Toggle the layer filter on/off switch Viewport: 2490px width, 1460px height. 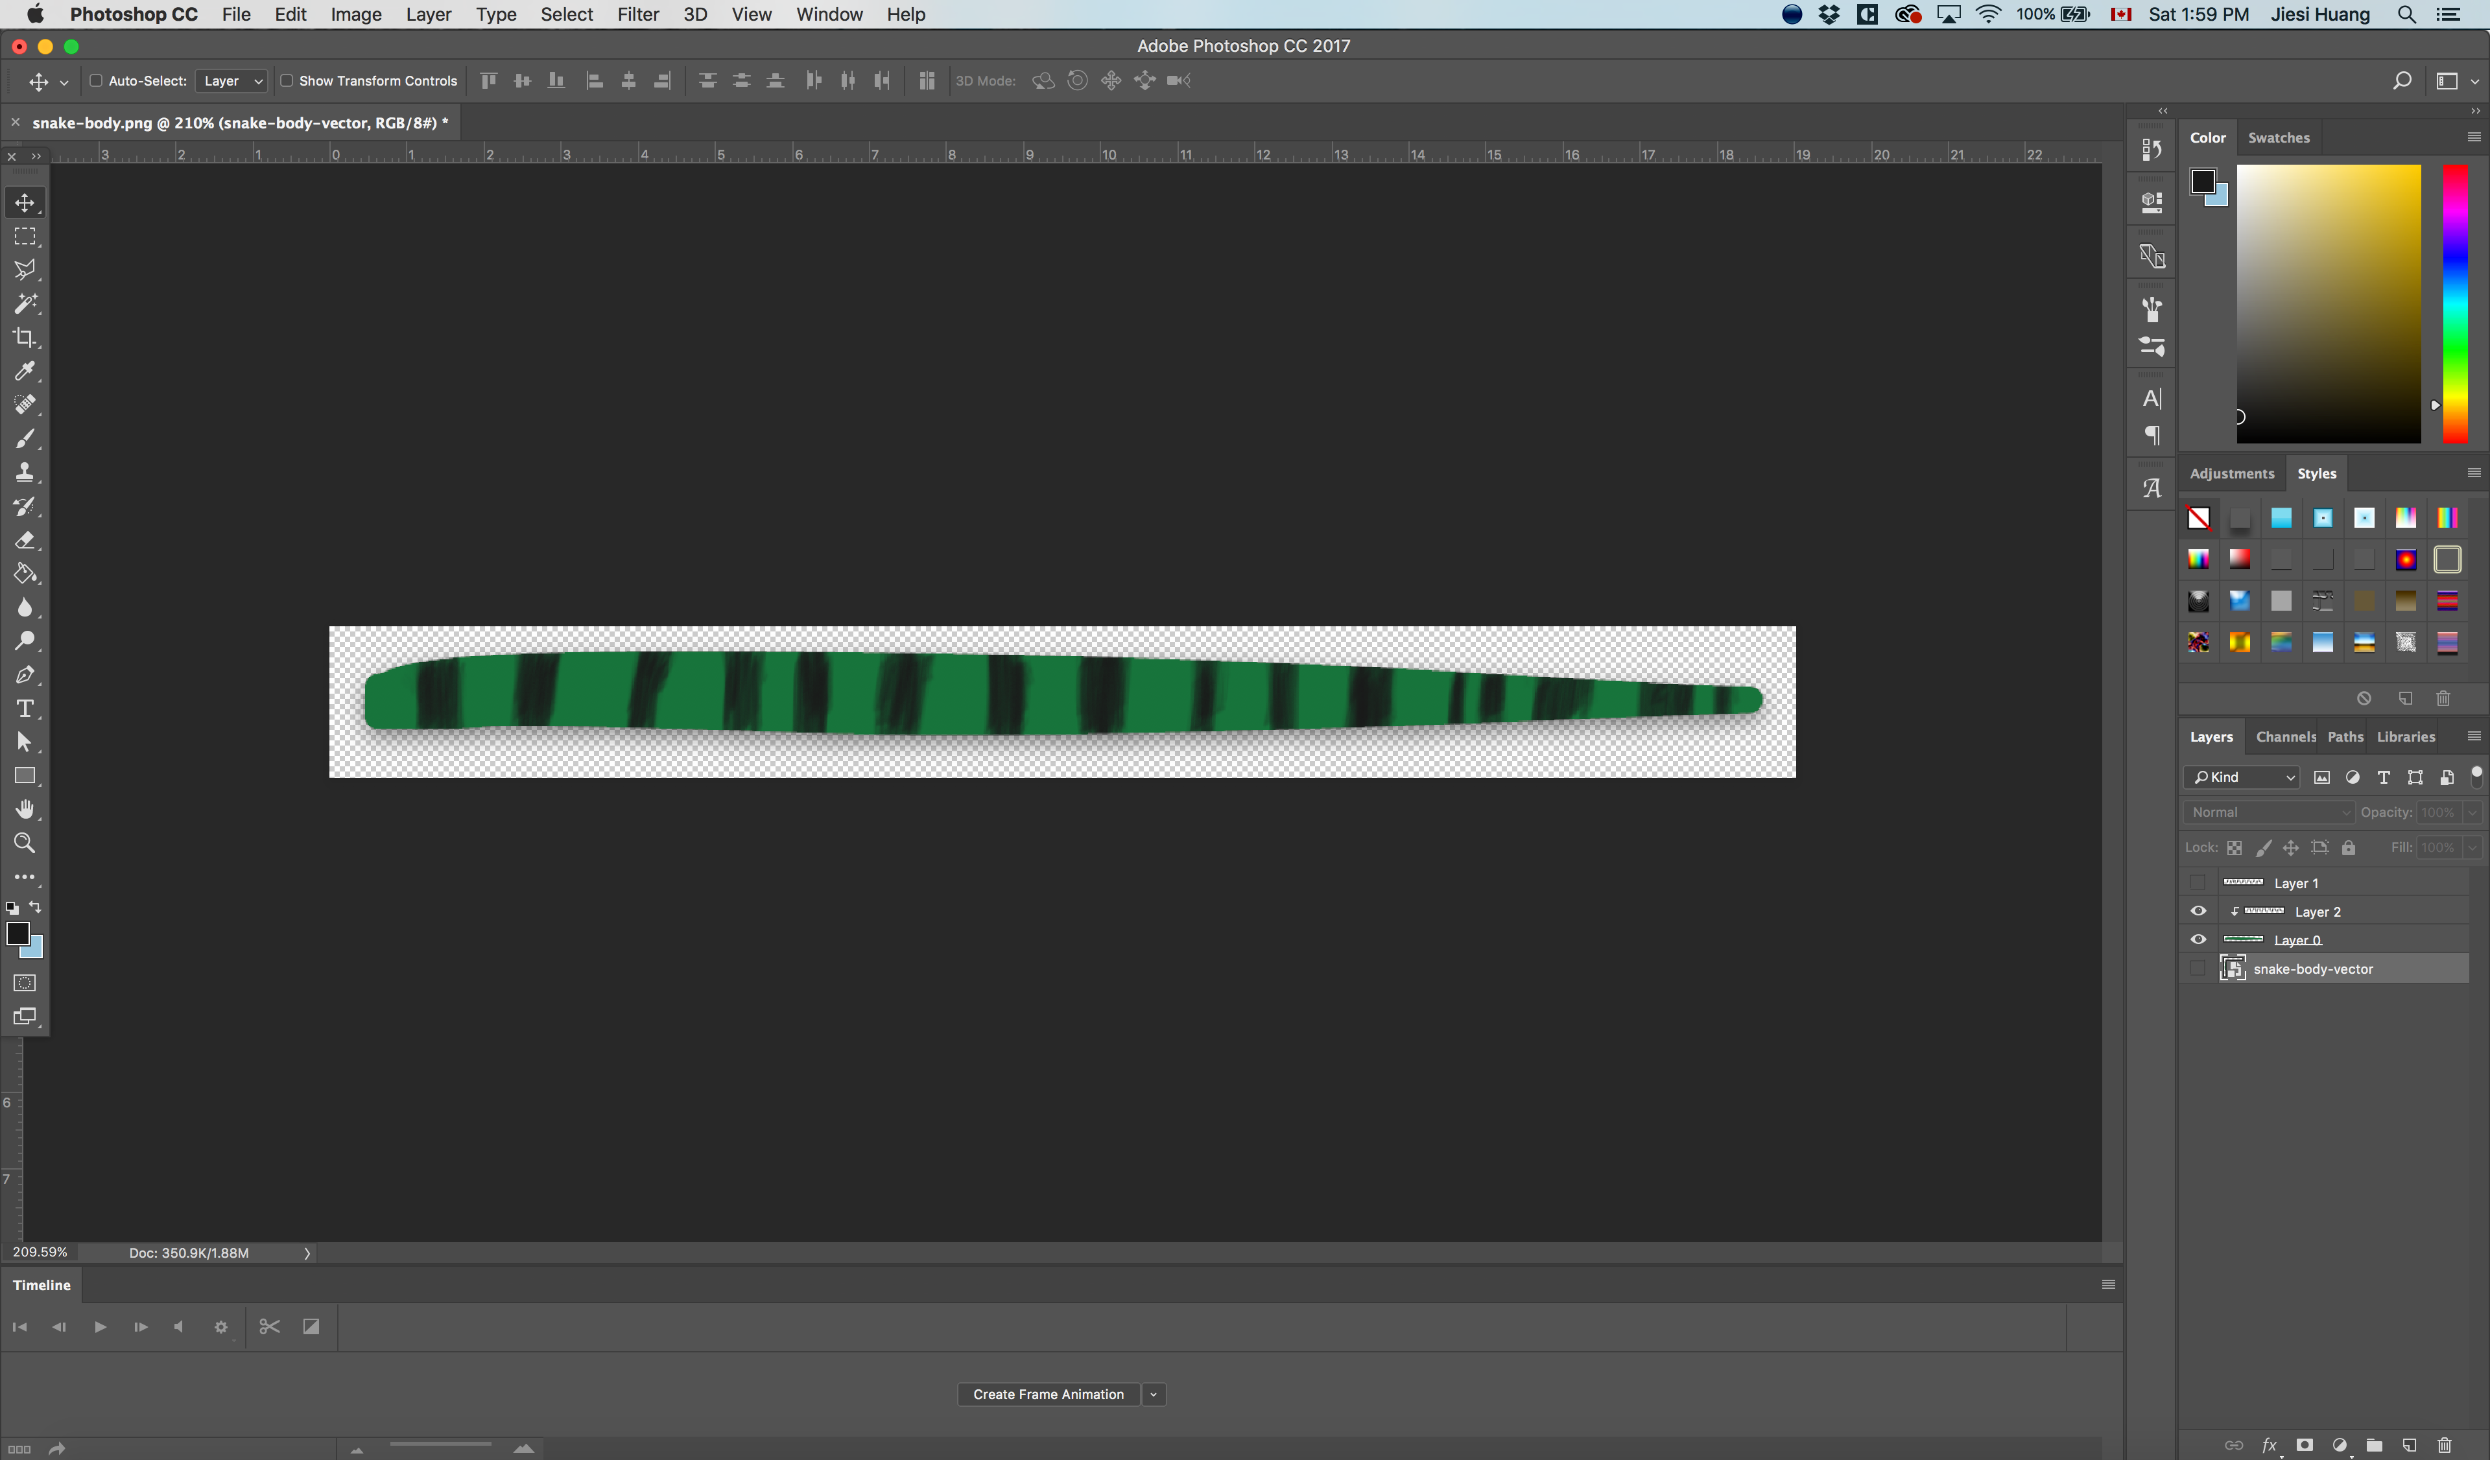point(2476,777)
